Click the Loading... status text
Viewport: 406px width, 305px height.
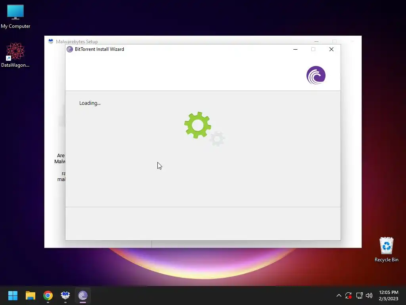point(90,103)
